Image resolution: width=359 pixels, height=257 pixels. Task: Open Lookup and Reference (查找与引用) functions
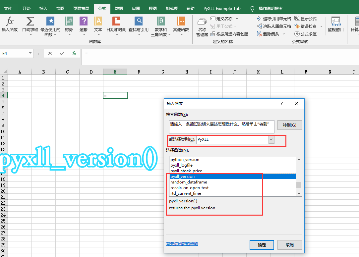(139, 26)
